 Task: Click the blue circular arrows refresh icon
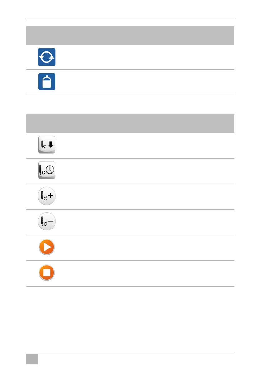pyautogui.click(x=47, y=57)
